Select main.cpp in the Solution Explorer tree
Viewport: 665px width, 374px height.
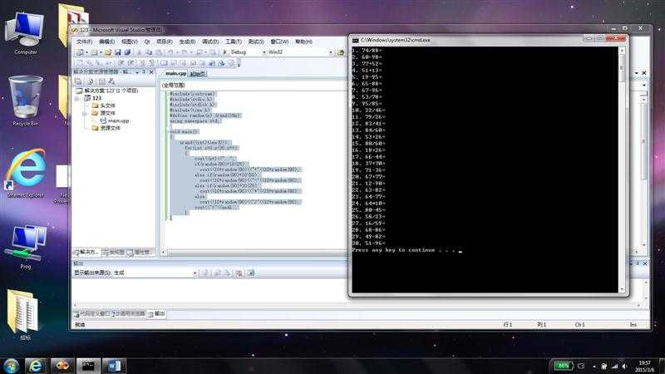(115, 121)
